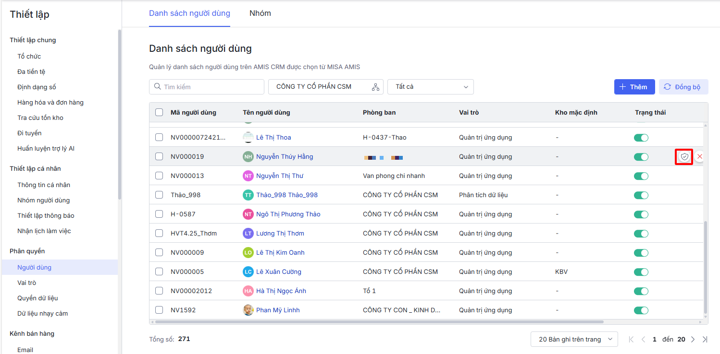Screen dimensions: 720x354
Task: Click the red delete icon on the NV000019 row
Action: coord(699,157)
